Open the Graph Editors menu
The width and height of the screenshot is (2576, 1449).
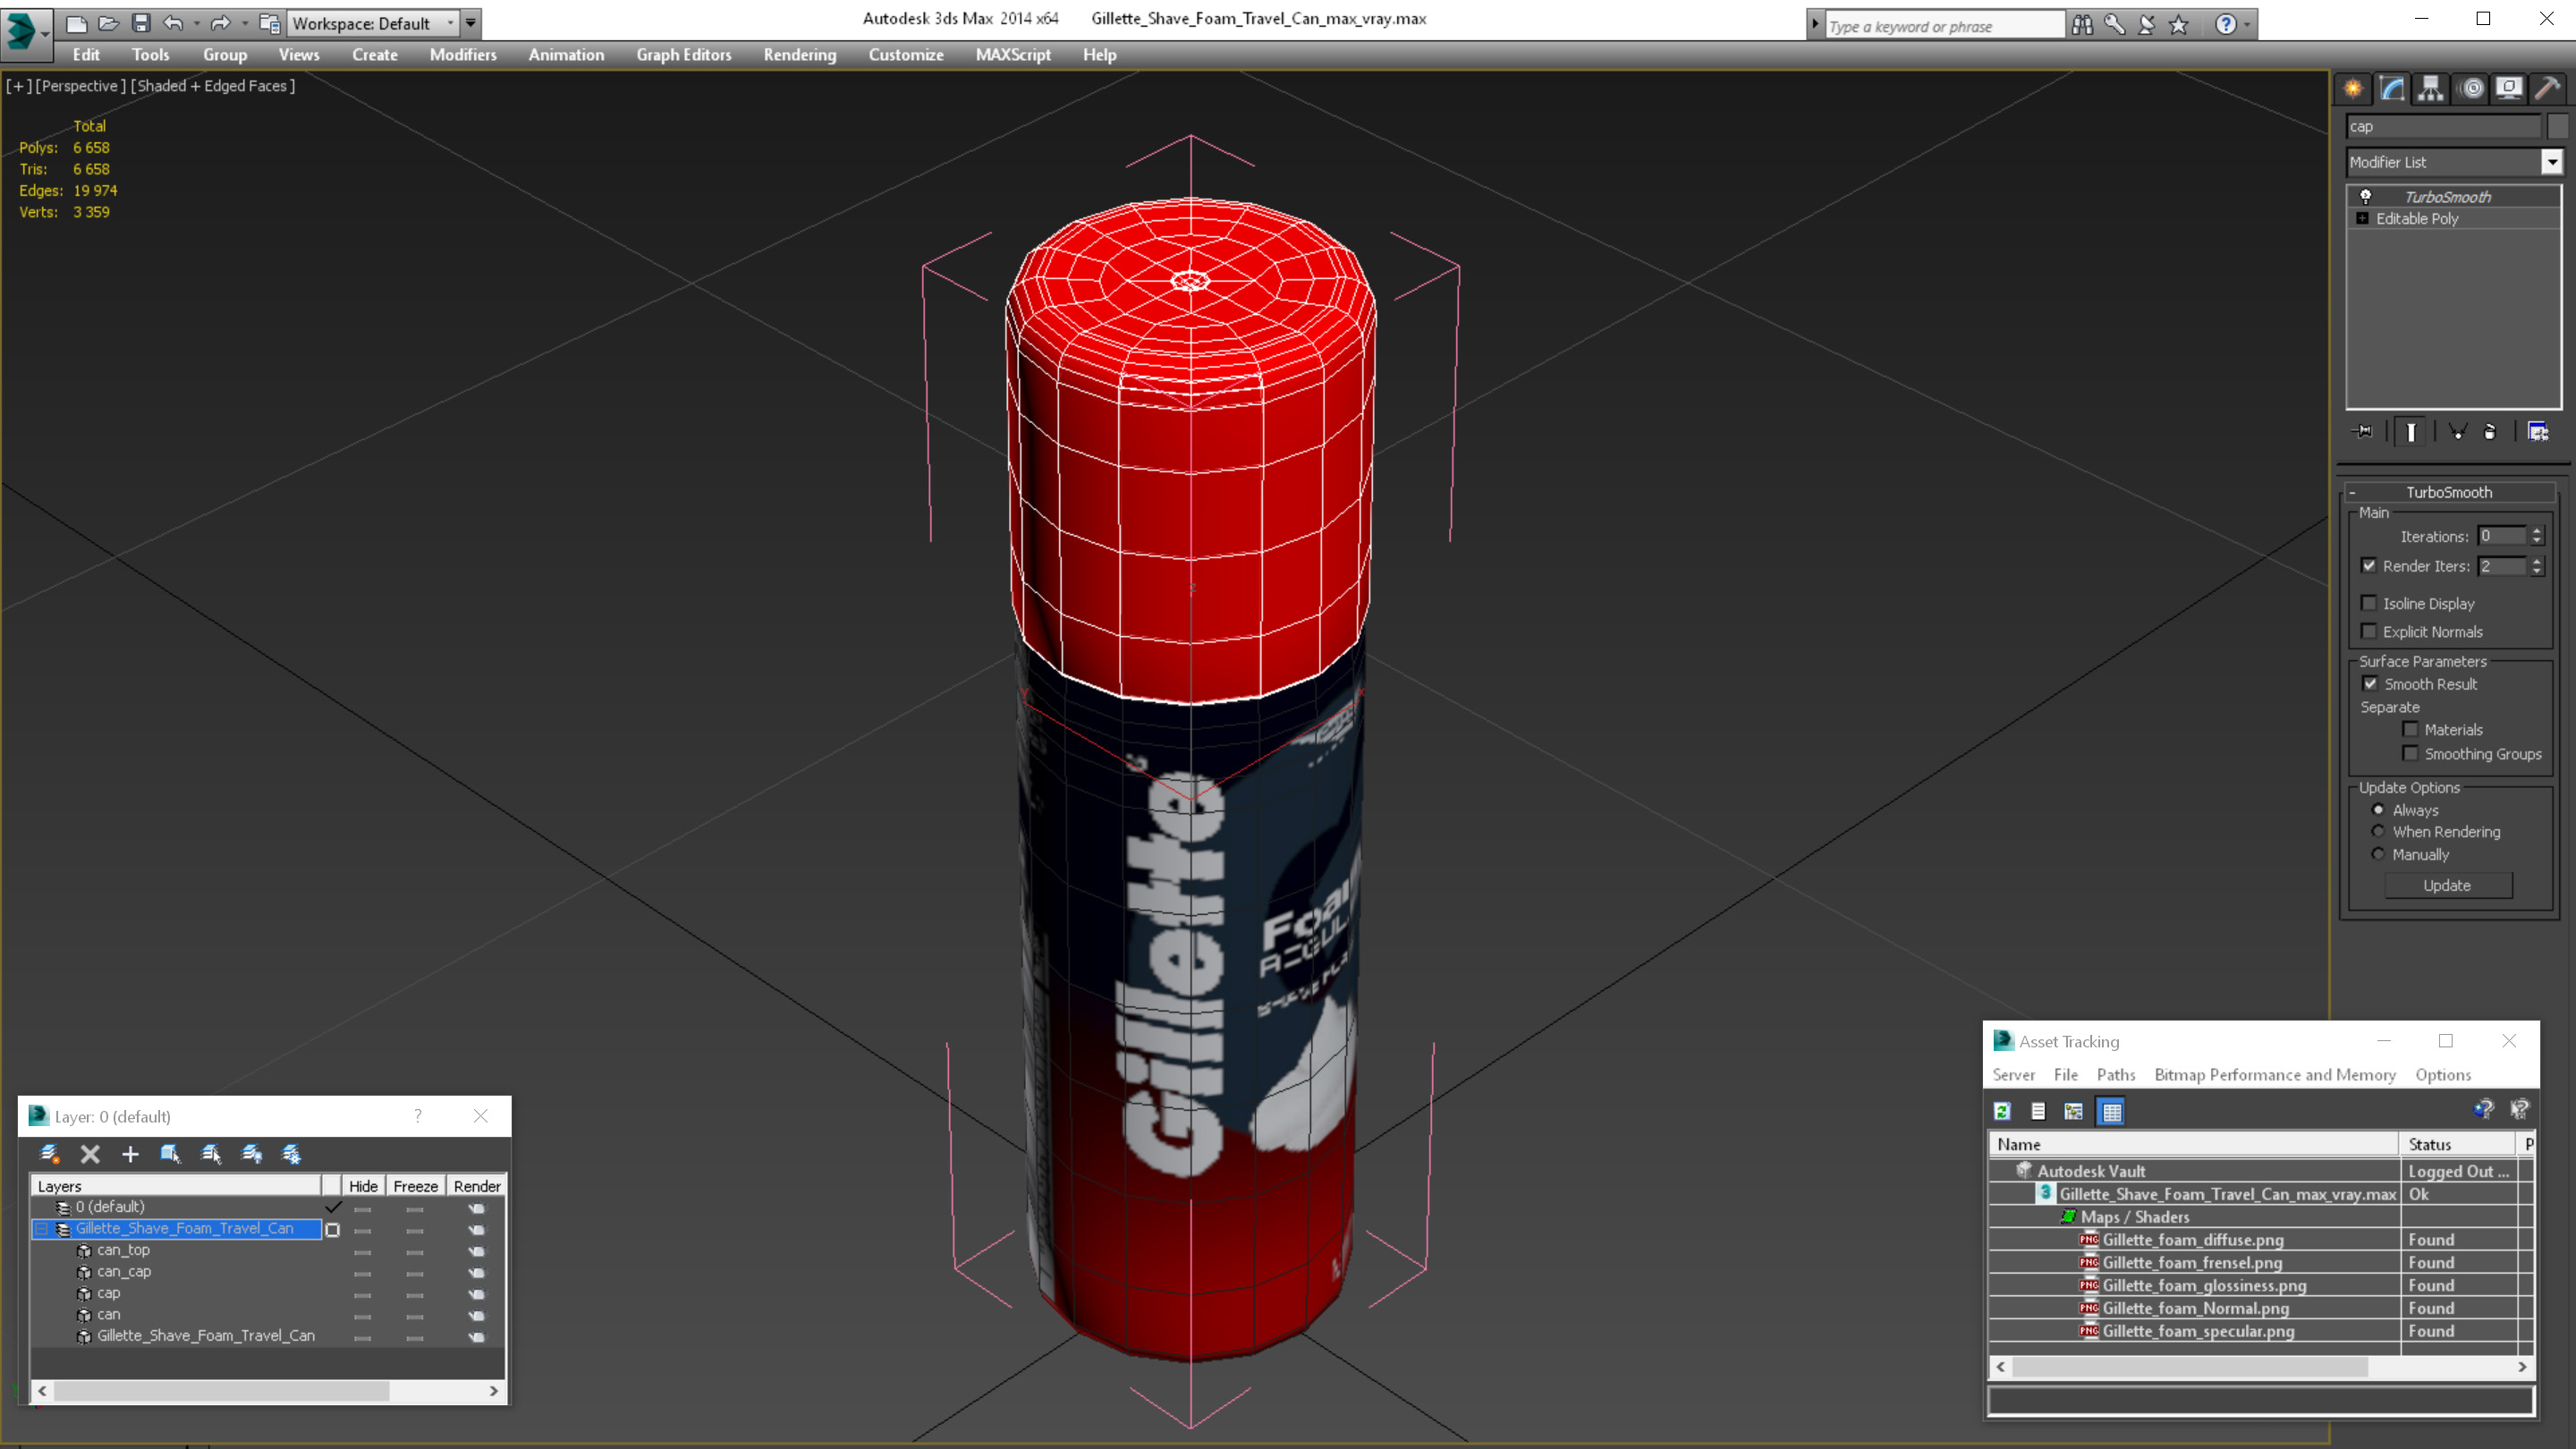[684, 55]
